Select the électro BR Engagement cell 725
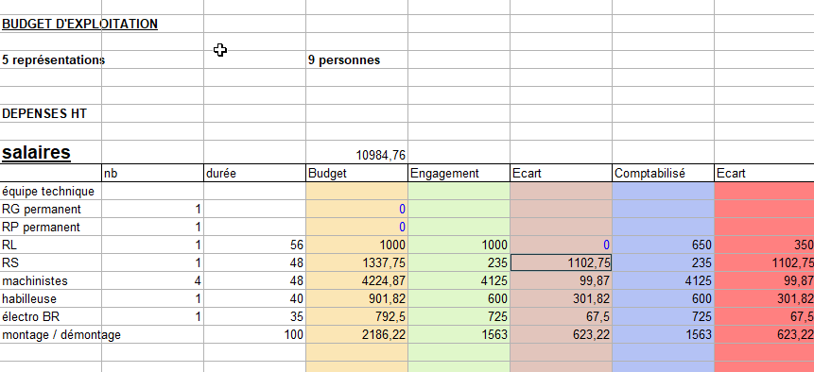814x372 pixels. pyautogui.click(x=459, y=316)
